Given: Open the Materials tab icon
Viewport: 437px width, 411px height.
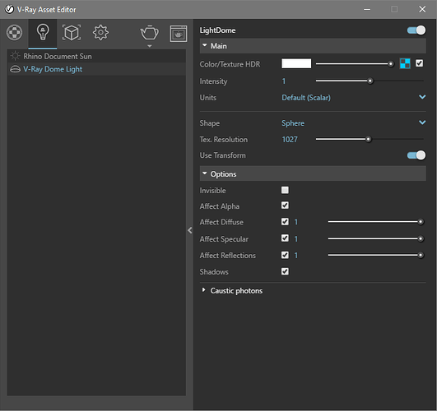Looking at the screenshot, I should coord(15,33).
